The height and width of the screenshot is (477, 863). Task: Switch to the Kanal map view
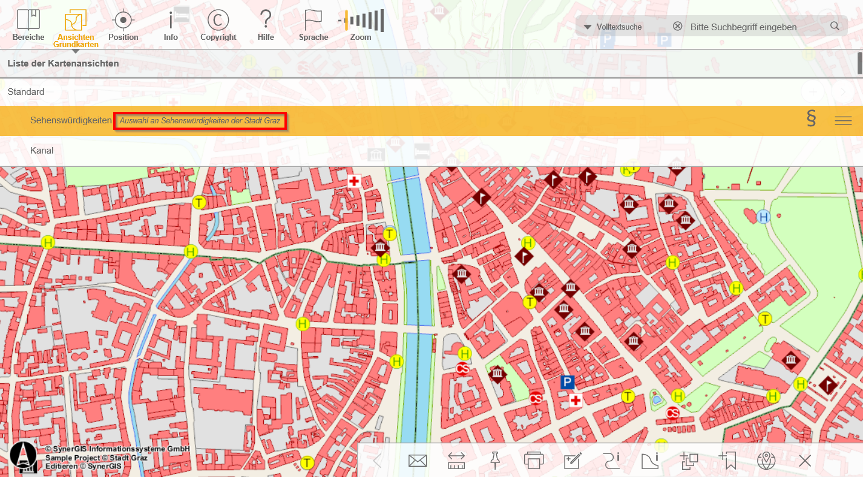point(41,151)
